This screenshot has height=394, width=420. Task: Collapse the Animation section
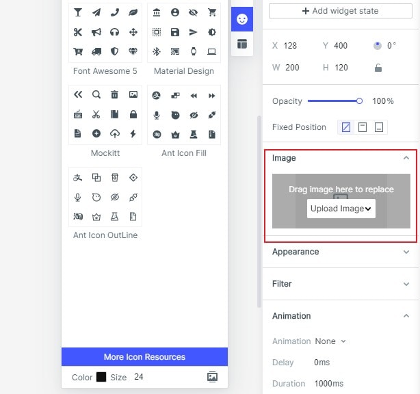(406, 316)
